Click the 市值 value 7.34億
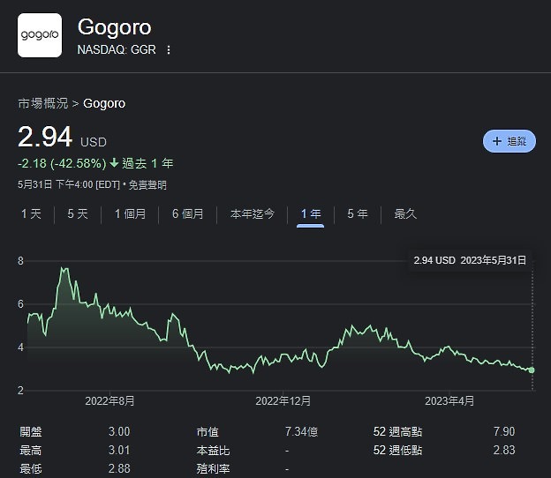551x478 pixels. point(301,431)
